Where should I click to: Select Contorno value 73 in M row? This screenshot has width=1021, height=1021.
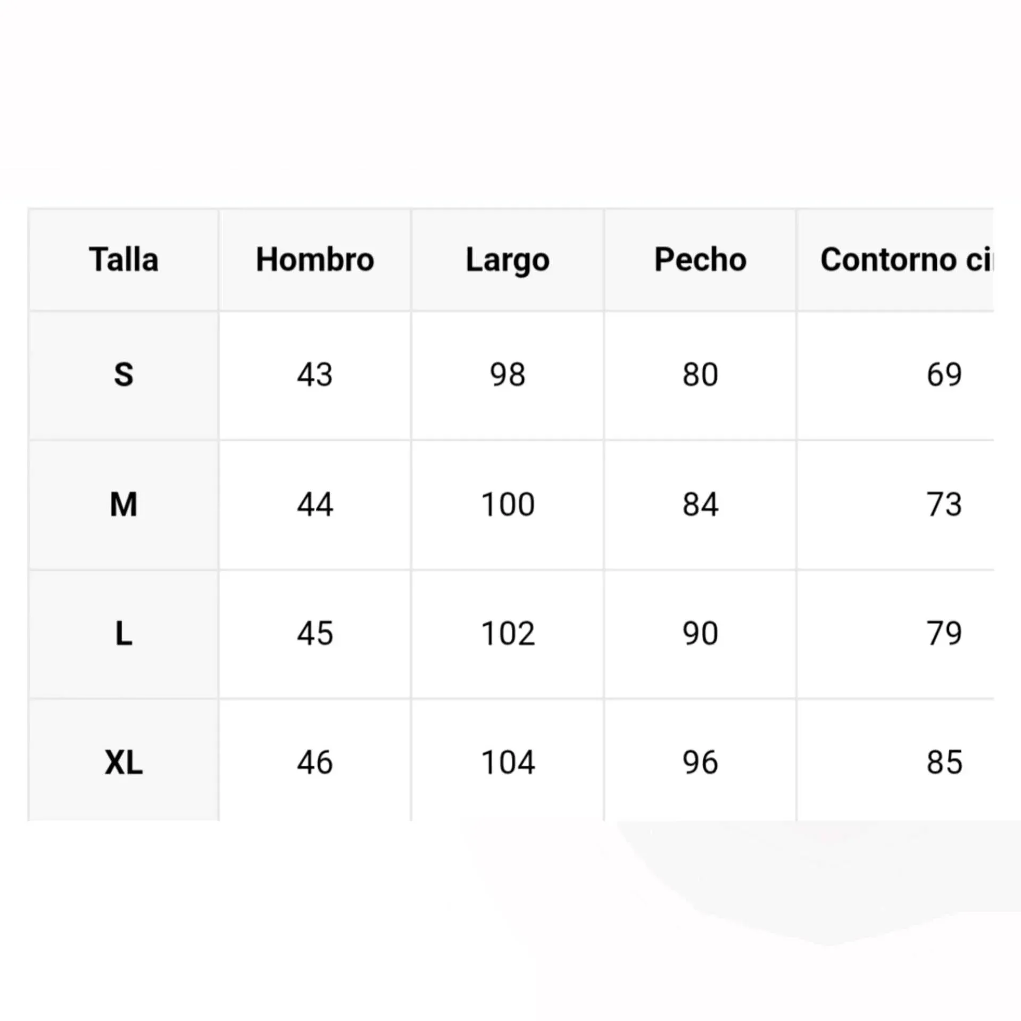(944, 504)
